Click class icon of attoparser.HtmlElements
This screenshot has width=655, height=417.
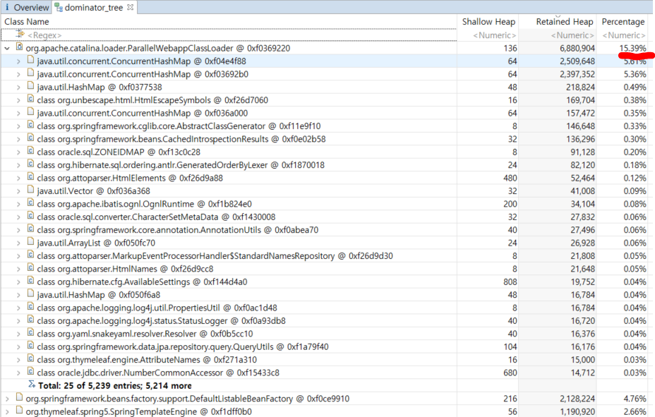30,177
